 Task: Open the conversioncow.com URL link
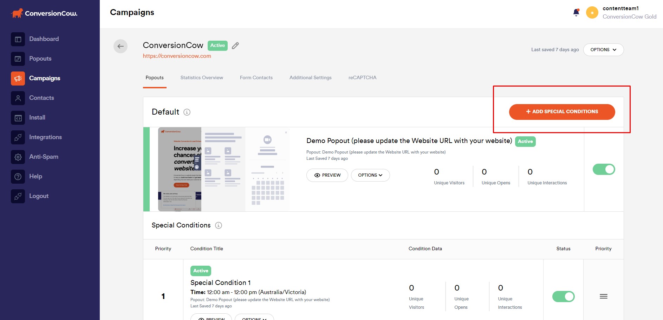click(x=177, y=56)
